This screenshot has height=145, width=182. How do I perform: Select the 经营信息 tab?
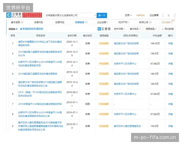point(81,22)
